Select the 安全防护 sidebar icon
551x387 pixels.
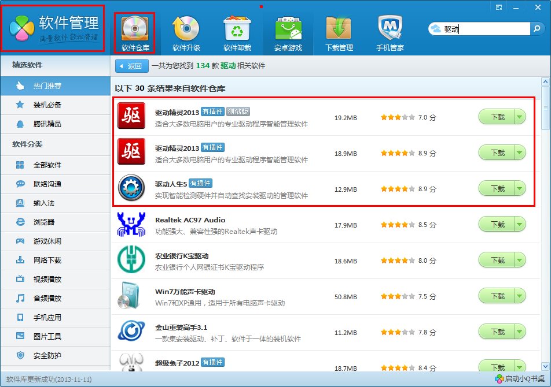point(20,355)
